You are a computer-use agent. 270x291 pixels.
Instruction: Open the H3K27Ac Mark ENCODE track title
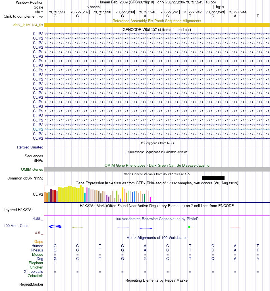coord(157,206)
